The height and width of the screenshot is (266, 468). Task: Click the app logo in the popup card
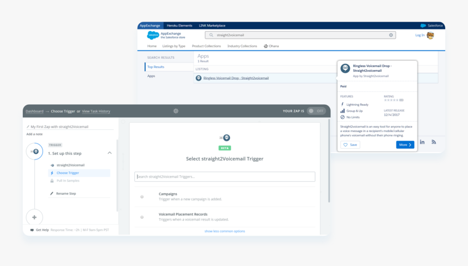pyautogui.click(x=346, y=68)
